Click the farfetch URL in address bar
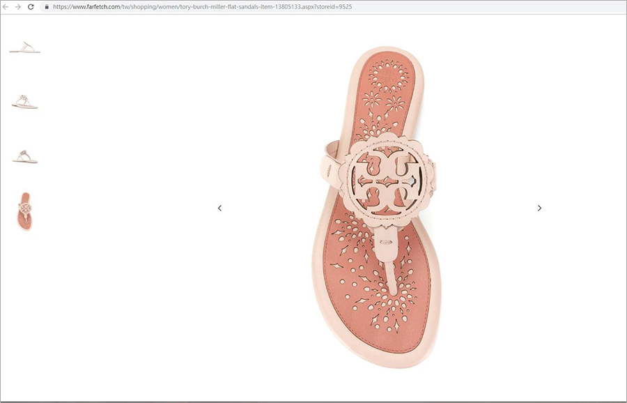627x403 pixels. [202, 7]
